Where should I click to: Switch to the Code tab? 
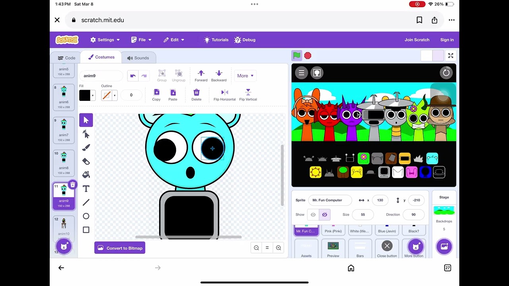click(66, 58)
